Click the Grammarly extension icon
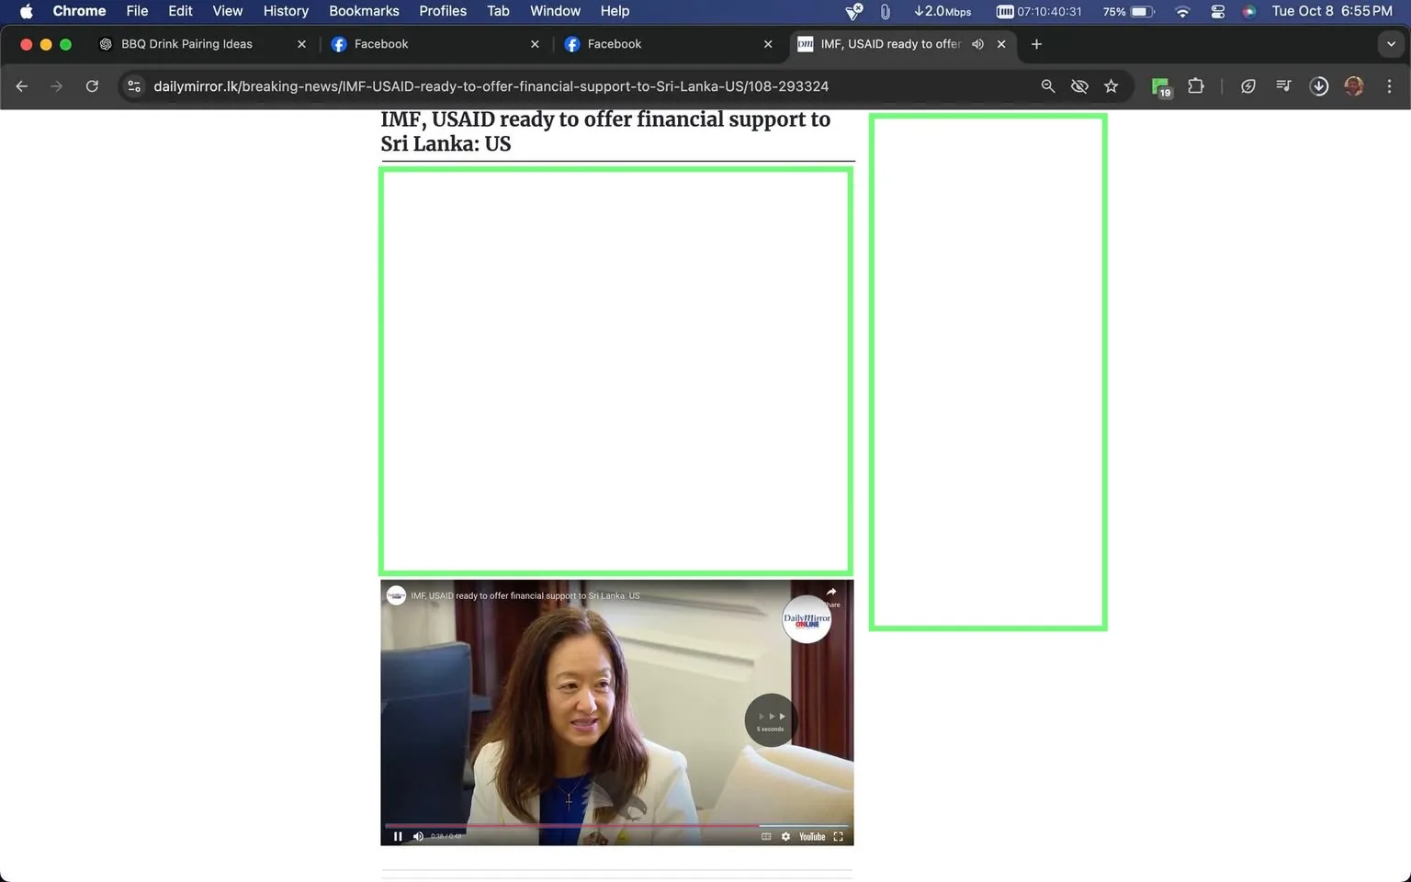This screenshot has width=1411, height=882. coord(1160,85)
